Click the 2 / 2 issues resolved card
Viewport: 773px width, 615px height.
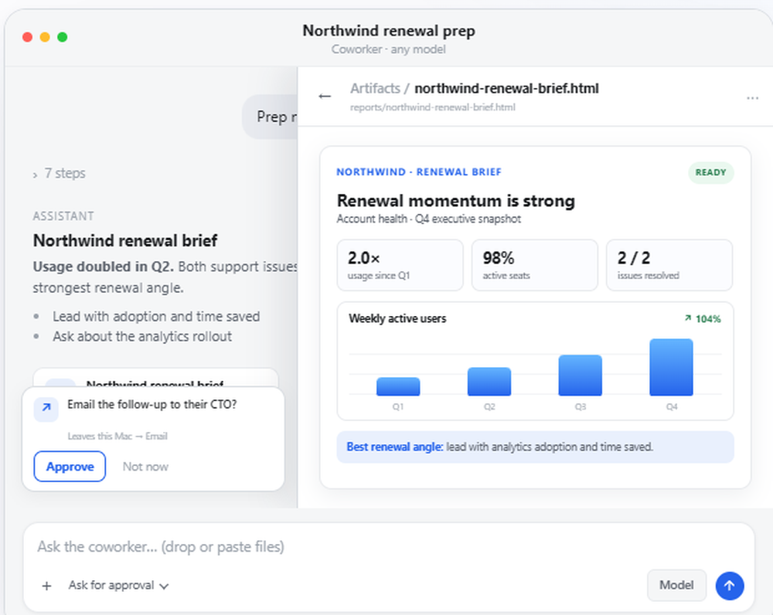pos(669,265)
